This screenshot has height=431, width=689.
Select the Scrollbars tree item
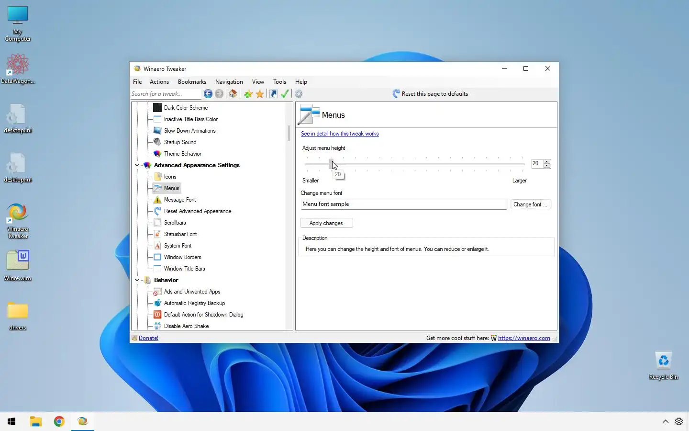pos(175,223)
